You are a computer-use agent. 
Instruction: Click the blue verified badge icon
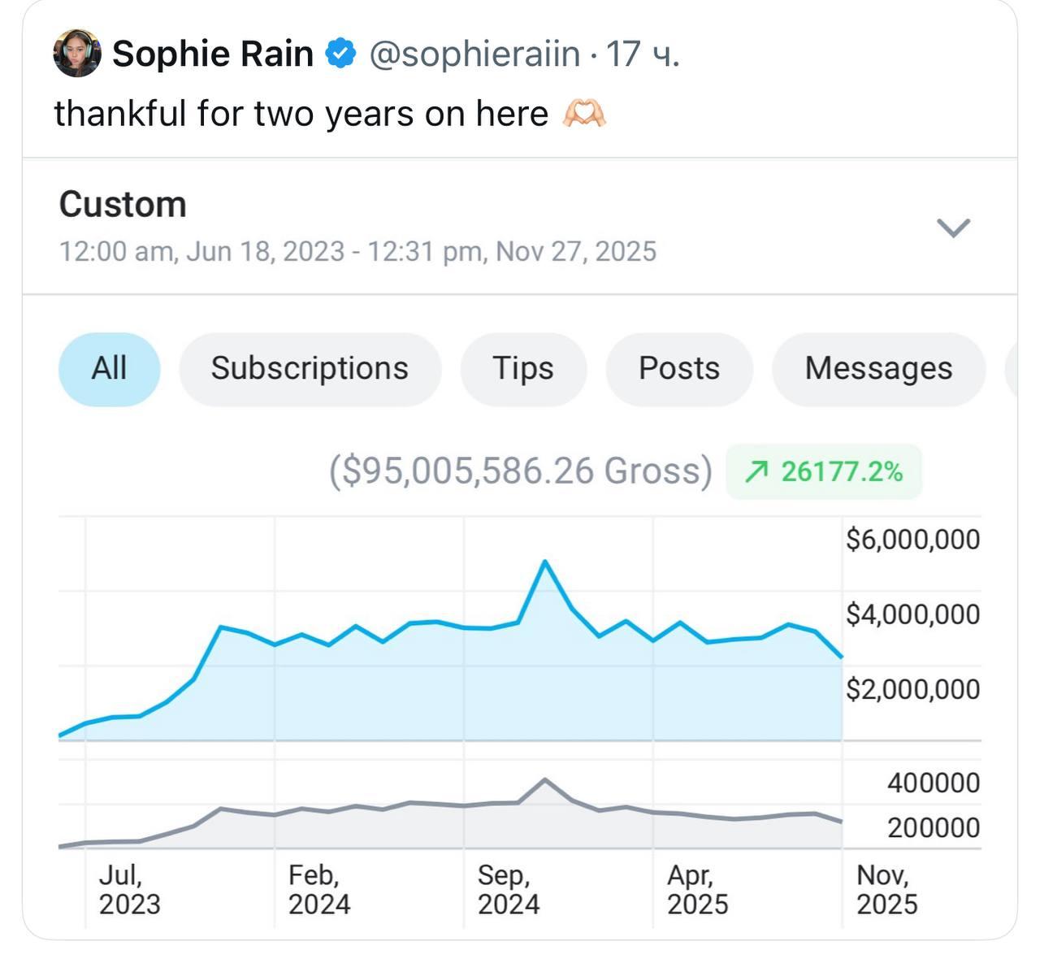click(x=340, y=54)
